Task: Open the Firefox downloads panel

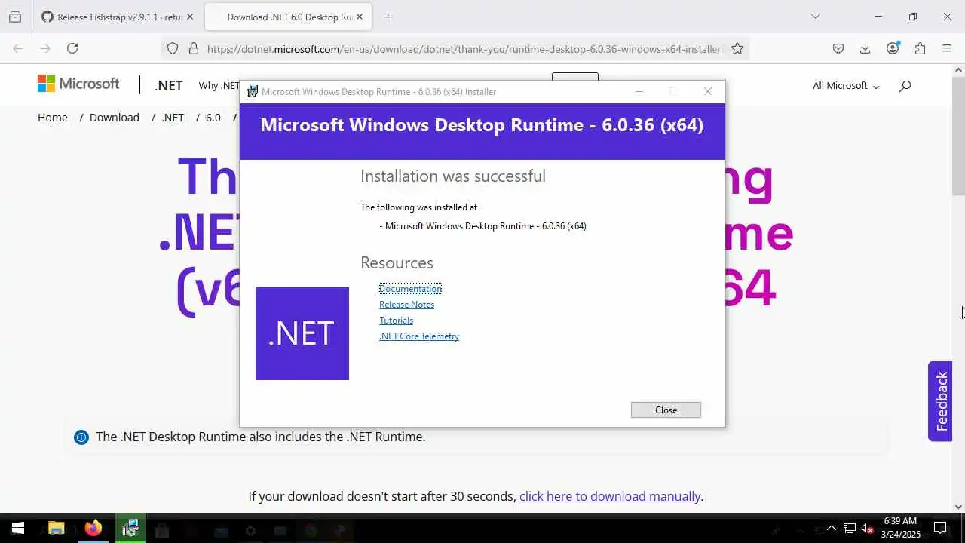Action: pyautogui.click(x=865, y=48)
